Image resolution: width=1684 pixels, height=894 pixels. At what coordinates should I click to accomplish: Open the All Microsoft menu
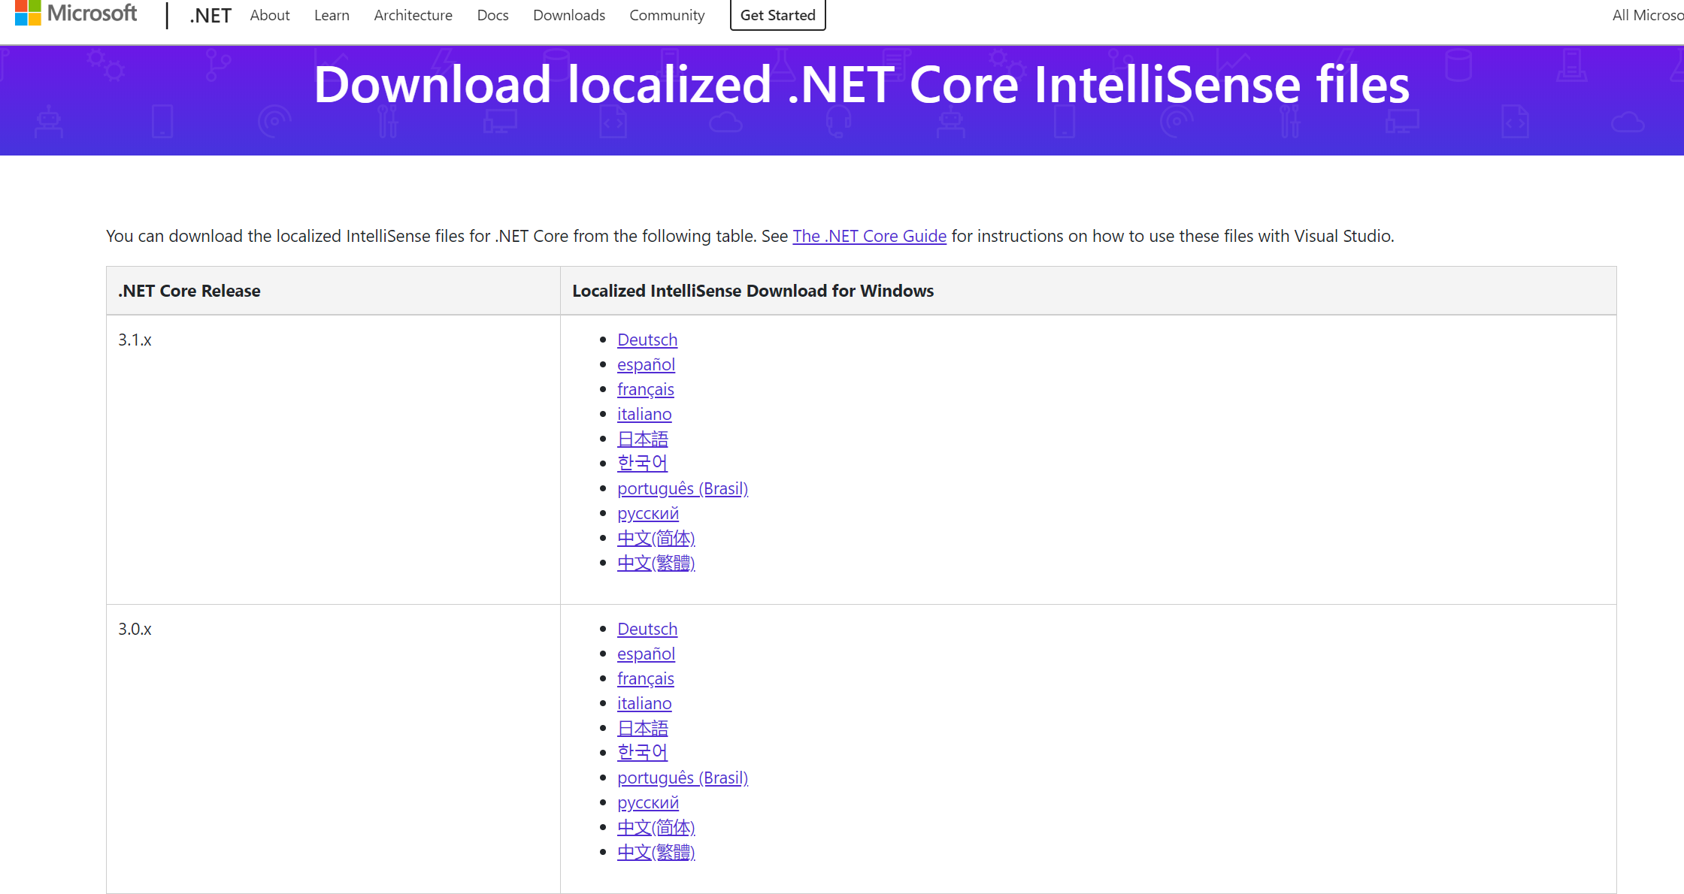click(1647, 15)
